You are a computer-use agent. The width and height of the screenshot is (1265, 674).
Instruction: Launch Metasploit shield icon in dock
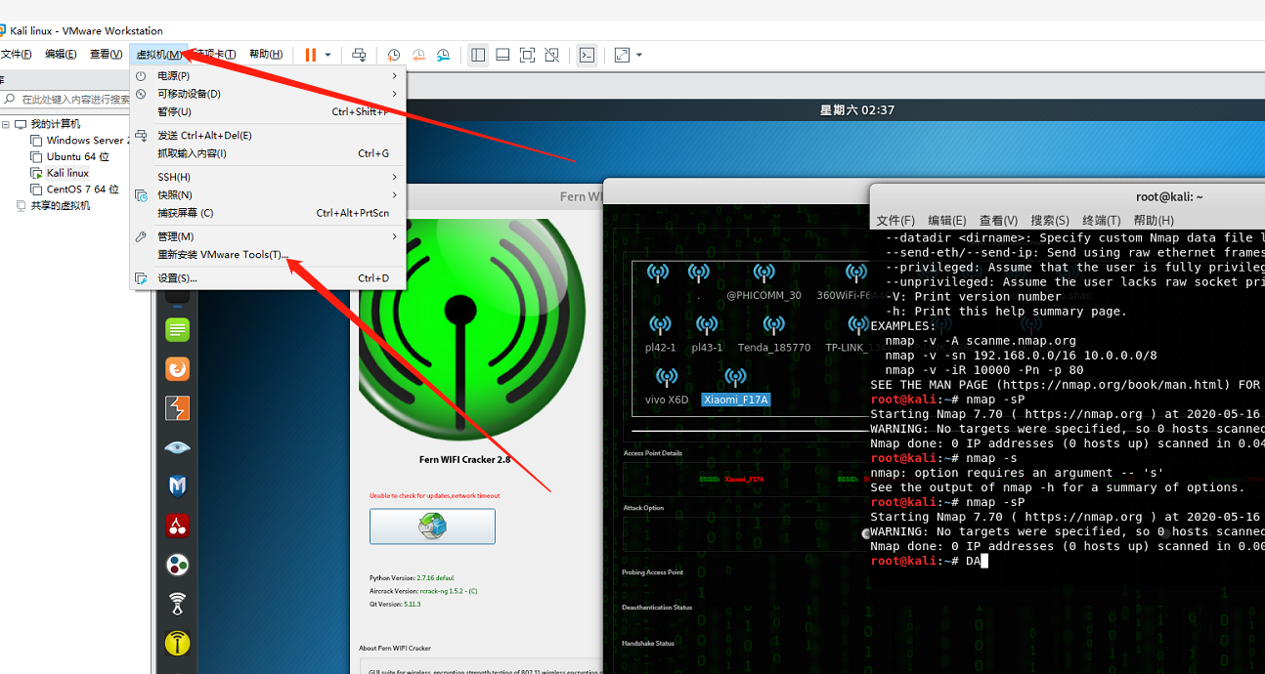pos(177,486)
